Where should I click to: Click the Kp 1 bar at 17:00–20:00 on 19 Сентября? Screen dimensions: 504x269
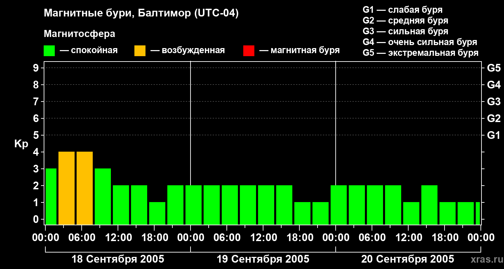tap(302, 214)
